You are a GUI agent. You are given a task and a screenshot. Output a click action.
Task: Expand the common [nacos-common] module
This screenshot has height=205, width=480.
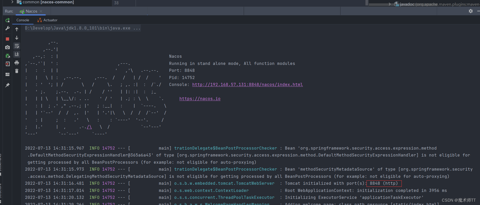12,2
